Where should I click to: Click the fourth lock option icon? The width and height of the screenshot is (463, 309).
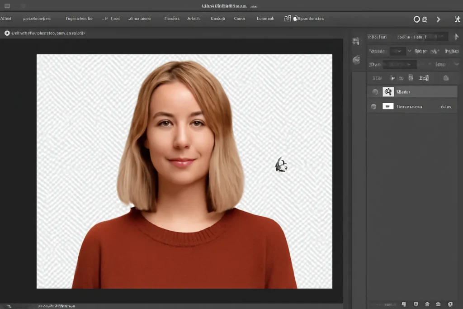click(x=411, y=78)
